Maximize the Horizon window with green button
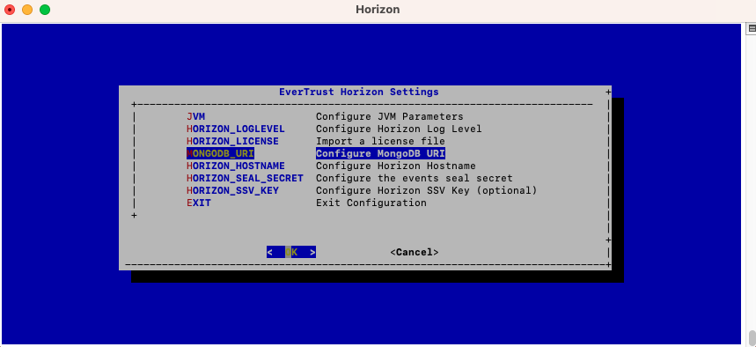The width and height of the screenshot is (756, 347). pos(45,9)
